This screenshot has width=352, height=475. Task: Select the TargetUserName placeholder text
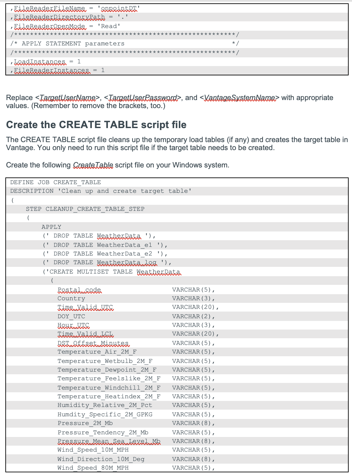68,97
